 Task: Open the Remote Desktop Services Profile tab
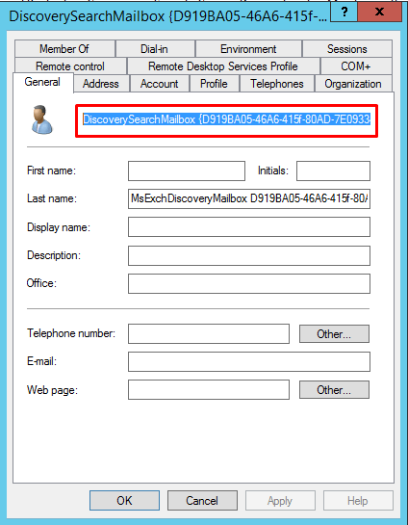tap(223, 66)
